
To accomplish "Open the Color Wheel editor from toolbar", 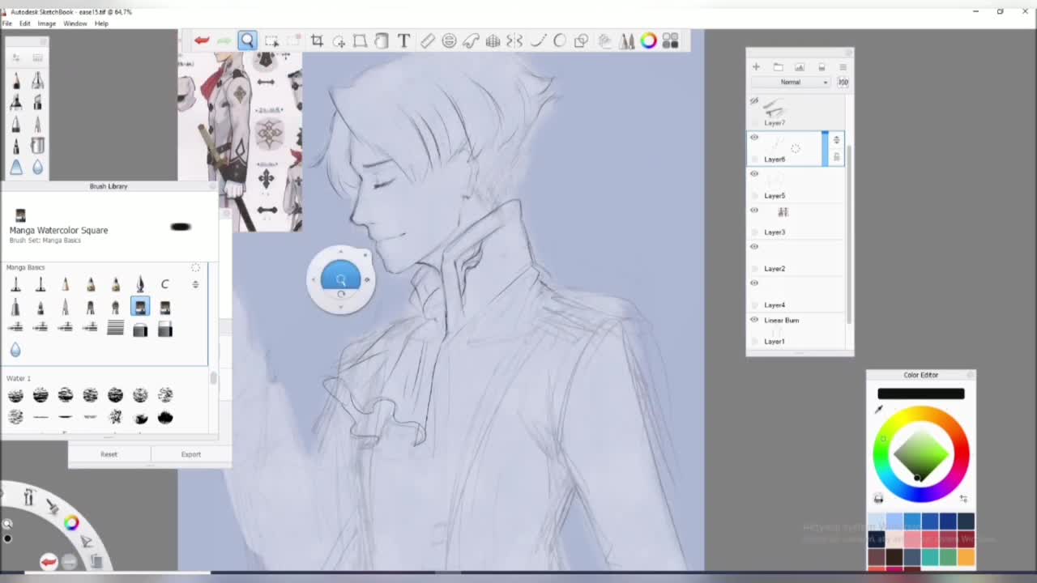I will coord(648,40).
